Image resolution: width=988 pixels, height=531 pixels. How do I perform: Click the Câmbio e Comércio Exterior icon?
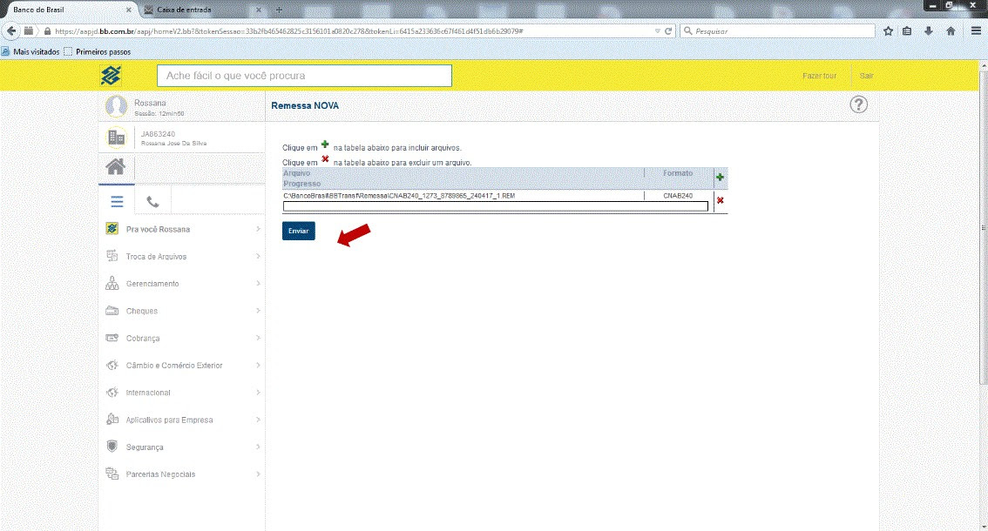[112, 366]
